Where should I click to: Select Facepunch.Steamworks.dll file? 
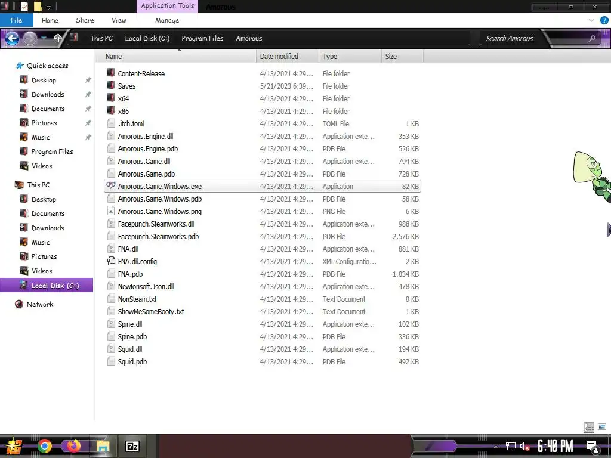click(263, 224)
